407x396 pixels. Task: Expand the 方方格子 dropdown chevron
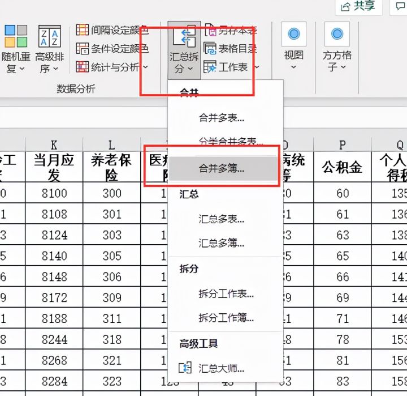344,67
